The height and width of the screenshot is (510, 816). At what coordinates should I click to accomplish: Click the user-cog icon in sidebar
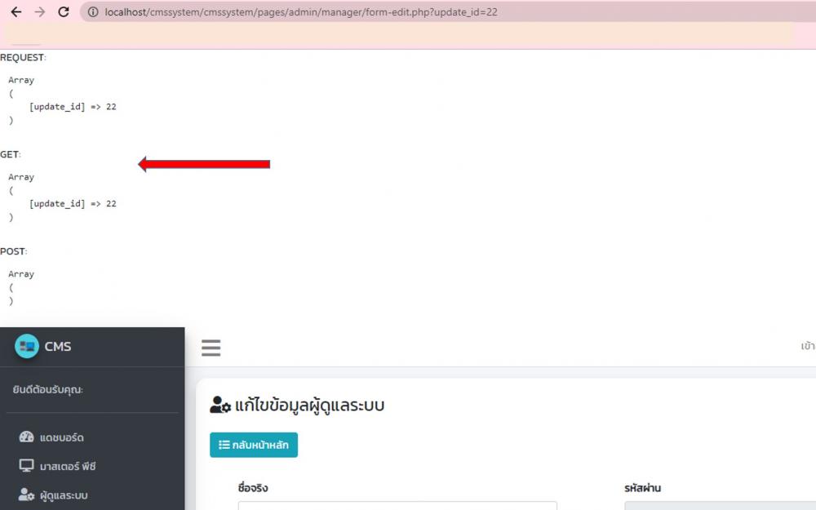click(27, 494)
